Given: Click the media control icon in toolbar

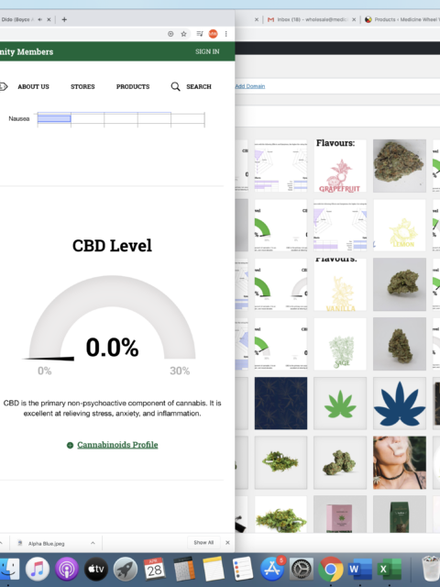Looking at the screenshot, I should pyautogui.click(x=200, y=34).
